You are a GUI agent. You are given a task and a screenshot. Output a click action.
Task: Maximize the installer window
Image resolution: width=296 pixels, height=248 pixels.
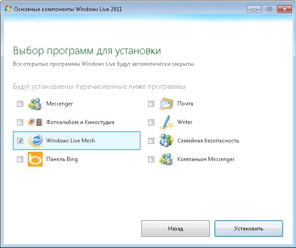coord(269,9)
